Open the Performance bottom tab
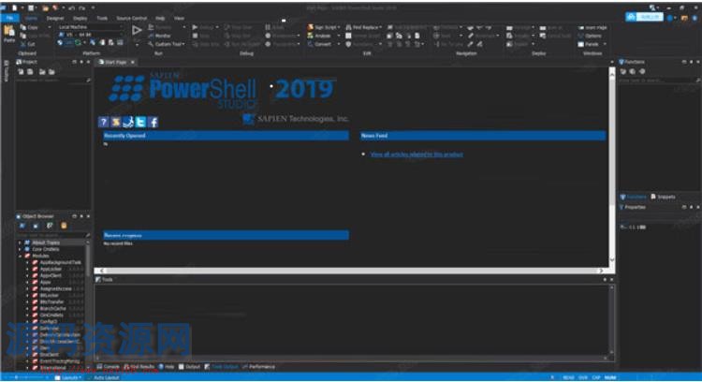The width and height of the screenshot is (702, 382). pos(258,367)
